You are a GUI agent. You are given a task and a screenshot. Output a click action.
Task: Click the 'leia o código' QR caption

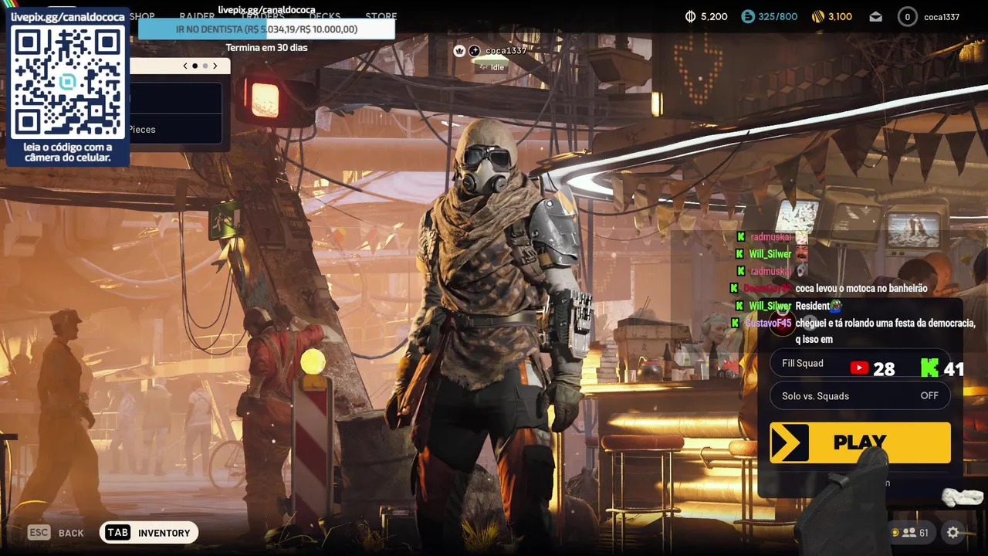point(68,152)
